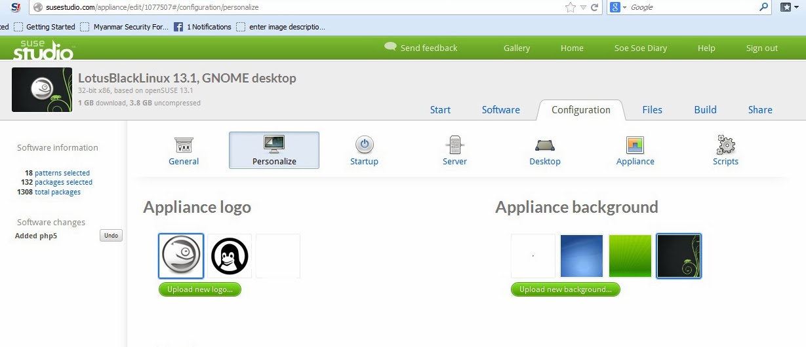Open the General configuration section

coord(183,151)
